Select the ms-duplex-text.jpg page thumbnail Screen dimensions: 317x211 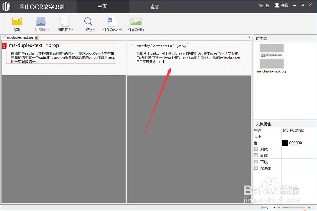[271, 56]
